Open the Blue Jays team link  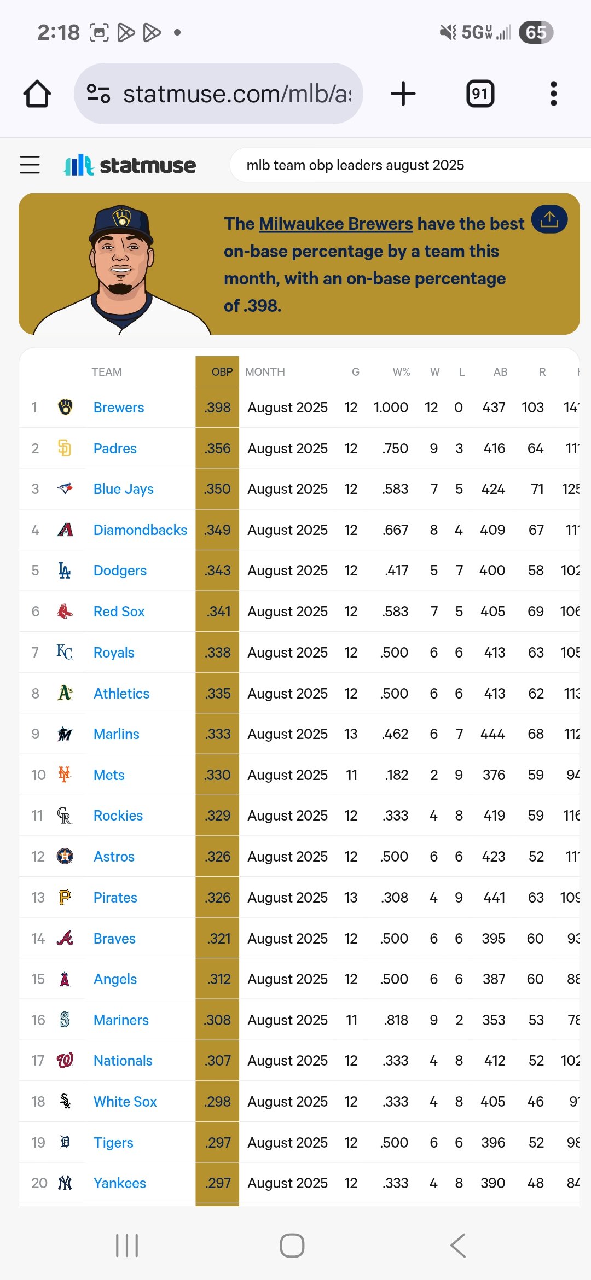(124, 489)
